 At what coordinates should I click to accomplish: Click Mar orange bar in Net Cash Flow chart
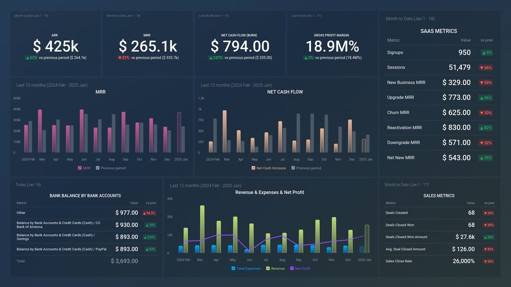tap(225, 132)
